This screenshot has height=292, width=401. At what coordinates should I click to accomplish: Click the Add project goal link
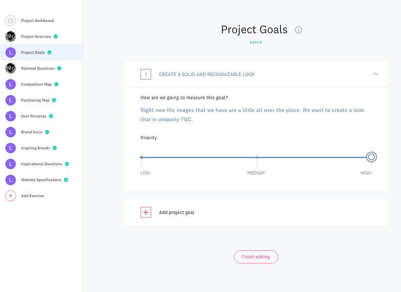pyautogui.click(x=176, y=213)
